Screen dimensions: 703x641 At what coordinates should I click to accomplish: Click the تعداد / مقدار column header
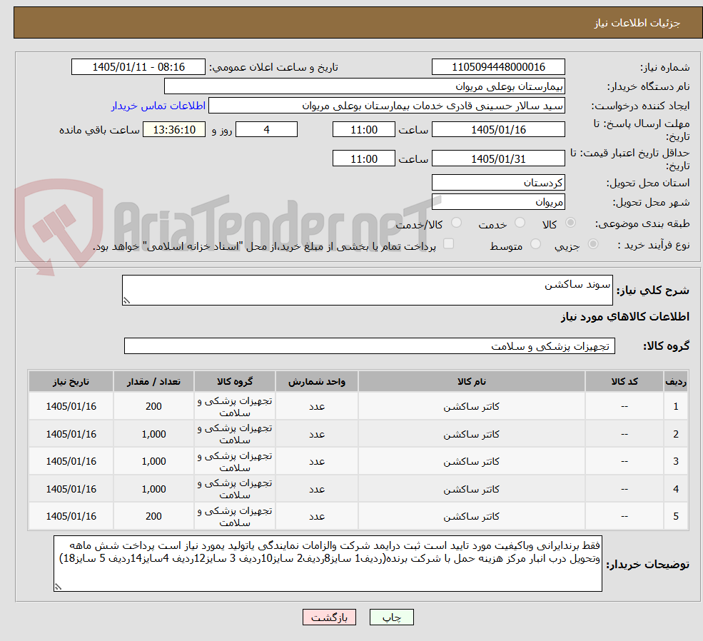point(153,381)
